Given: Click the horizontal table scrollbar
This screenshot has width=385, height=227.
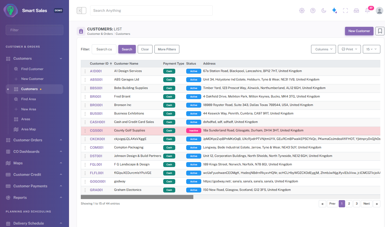Looking at the screenshot, I should 137,197.
